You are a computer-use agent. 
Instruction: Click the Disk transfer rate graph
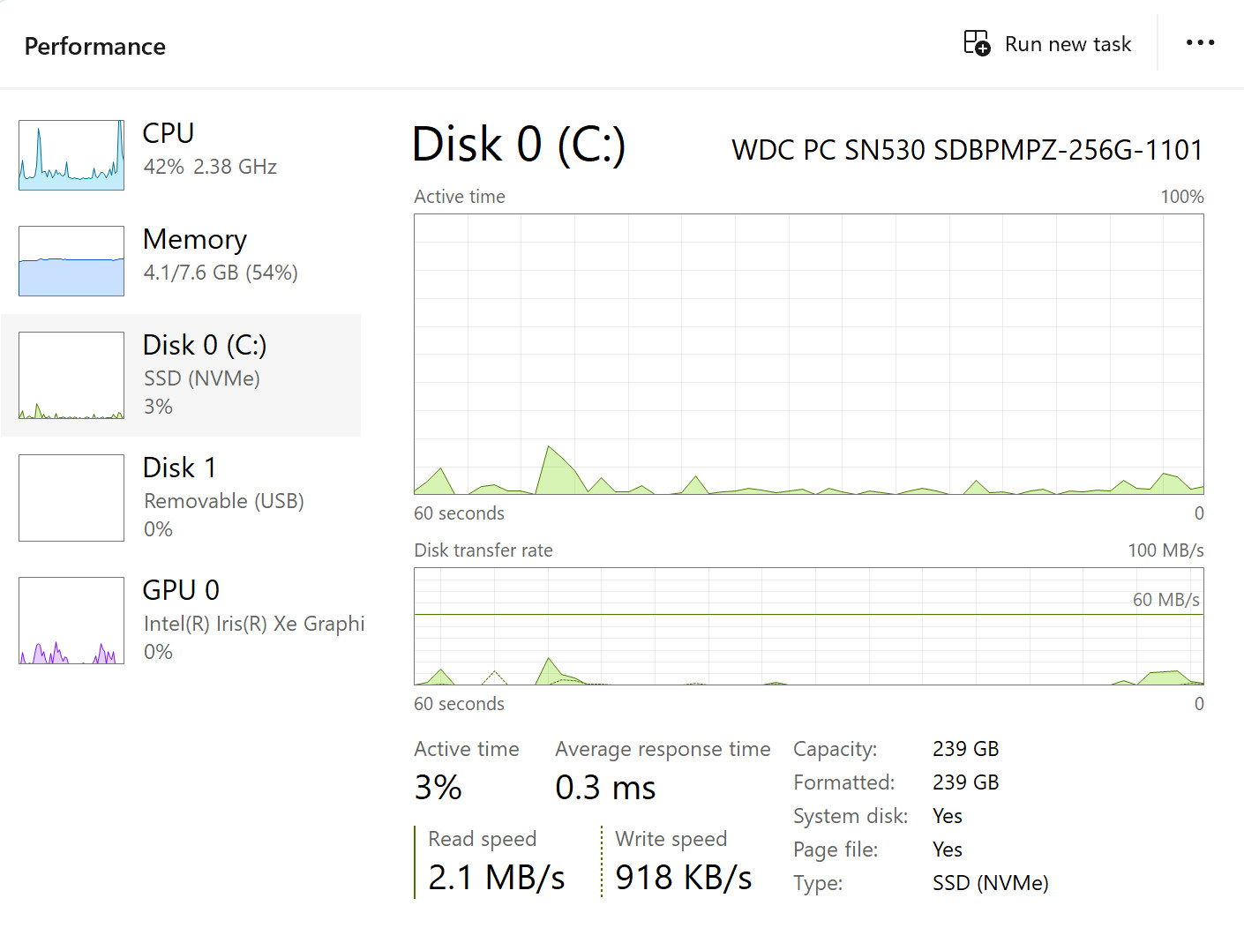point(809,626)
